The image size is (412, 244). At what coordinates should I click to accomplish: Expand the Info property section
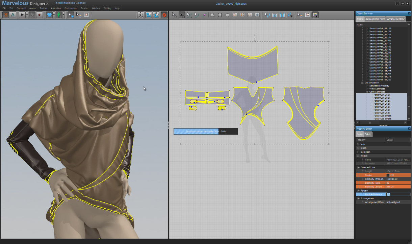coord(358,144)
